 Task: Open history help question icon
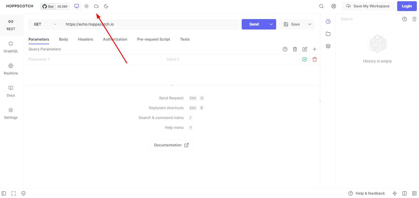click(405, 19)
